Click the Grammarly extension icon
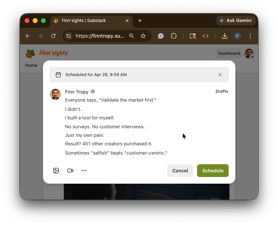The height and width of the screenshot is (226, 278). (x=160, y=36)
